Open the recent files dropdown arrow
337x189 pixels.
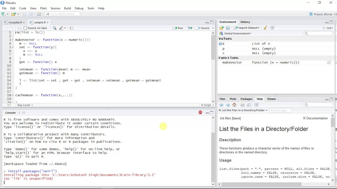click(17, 14)
